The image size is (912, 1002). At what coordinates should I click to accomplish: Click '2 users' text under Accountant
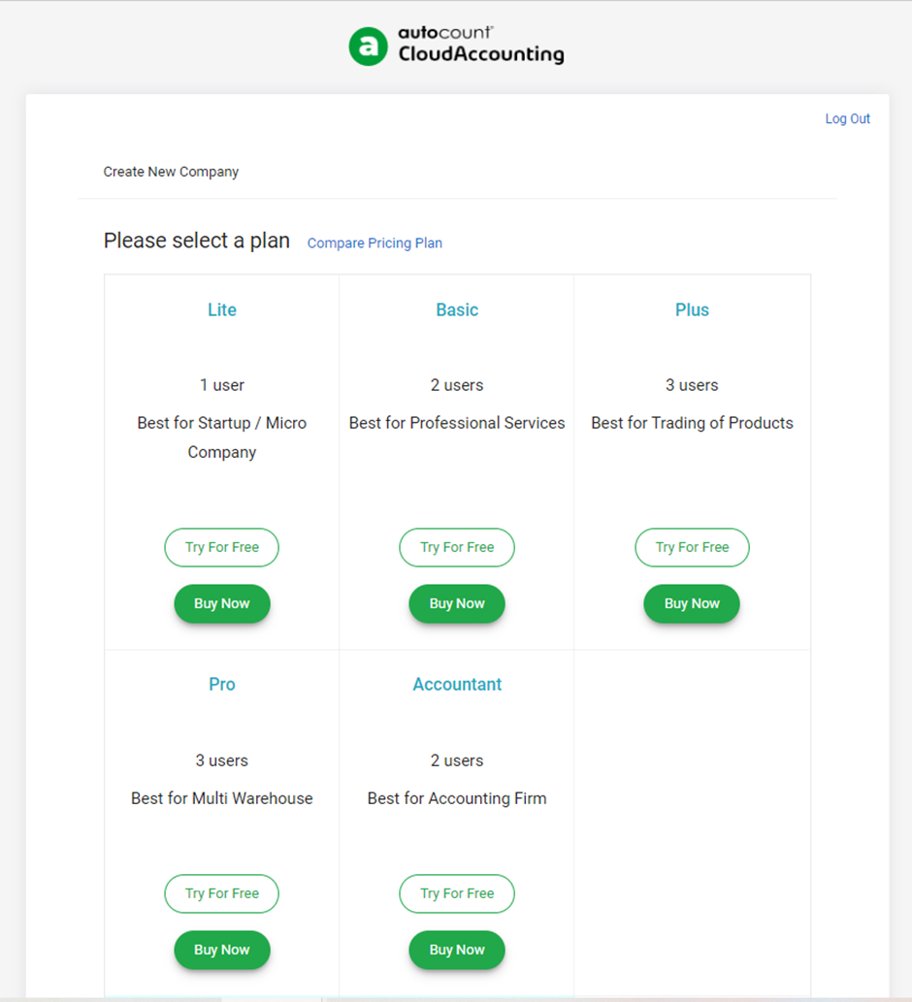pyautogui.click(x=457, y=760)
